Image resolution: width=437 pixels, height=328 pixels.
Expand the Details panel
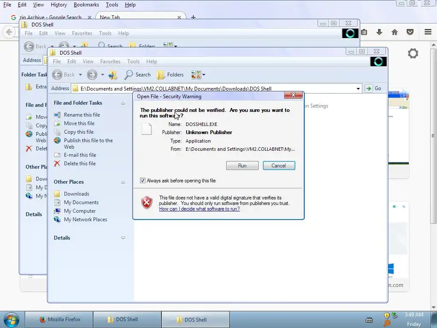point(123,238)
